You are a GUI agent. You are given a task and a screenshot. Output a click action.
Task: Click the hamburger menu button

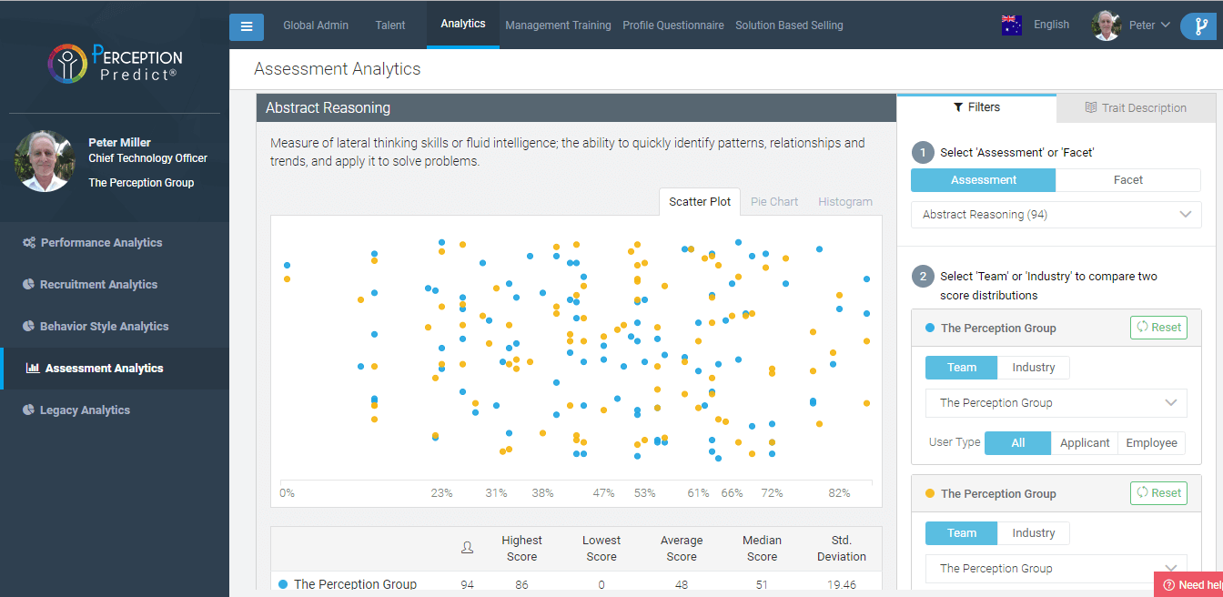pos(247,27)
